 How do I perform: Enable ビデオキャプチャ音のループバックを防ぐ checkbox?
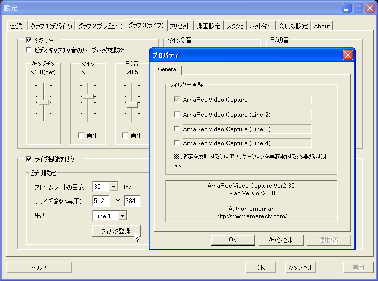[x=29, y=50]
